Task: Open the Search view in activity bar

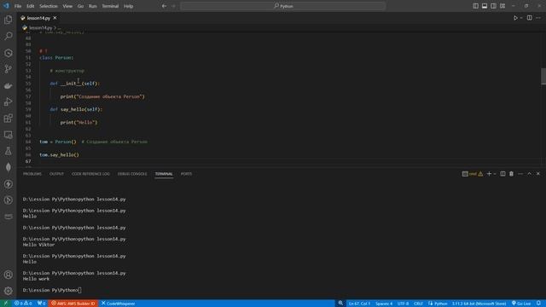Action: tap(8, 36)
